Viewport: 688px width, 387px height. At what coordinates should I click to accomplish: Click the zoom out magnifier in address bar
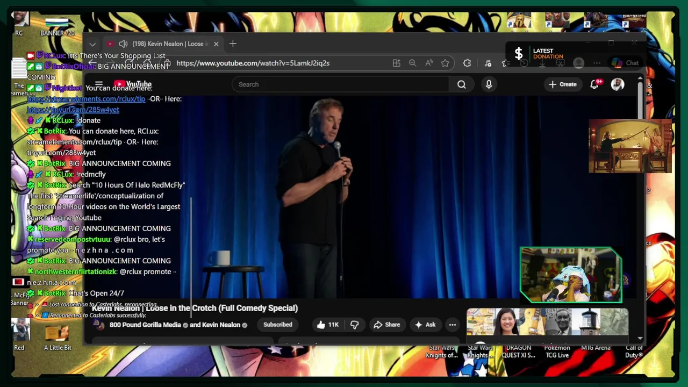pyautogui.click(x=412, y=63)
